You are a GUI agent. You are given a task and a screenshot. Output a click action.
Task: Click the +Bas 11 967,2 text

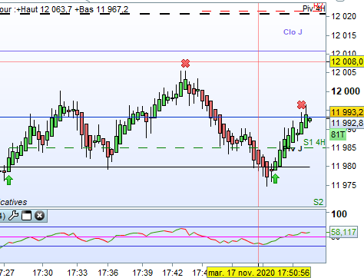101,9
